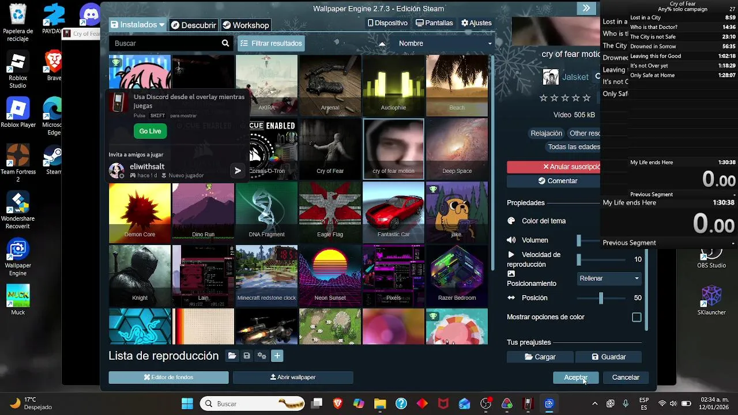Open Papelera de reciclaje desktop icon
The image size is (738, 415).
(18, 23)
